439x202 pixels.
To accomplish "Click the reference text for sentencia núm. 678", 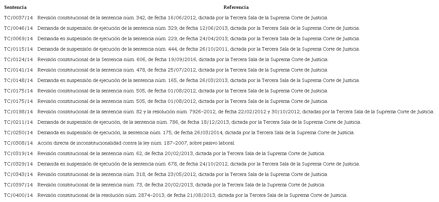I will click(x=199, y=164).
